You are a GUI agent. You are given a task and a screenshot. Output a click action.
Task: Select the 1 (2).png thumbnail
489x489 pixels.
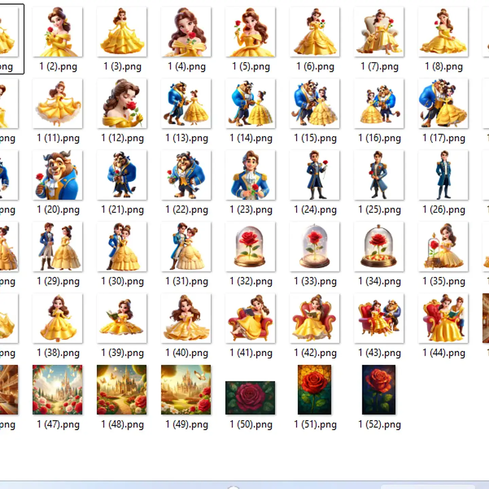tap(57, 32)
